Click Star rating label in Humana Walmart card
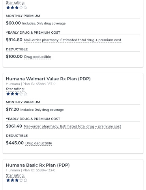This screenshot has height=190, width=146. coord(15,89)
